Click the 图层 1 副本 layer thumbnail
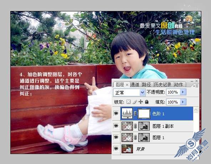 (x=127, y=126)
